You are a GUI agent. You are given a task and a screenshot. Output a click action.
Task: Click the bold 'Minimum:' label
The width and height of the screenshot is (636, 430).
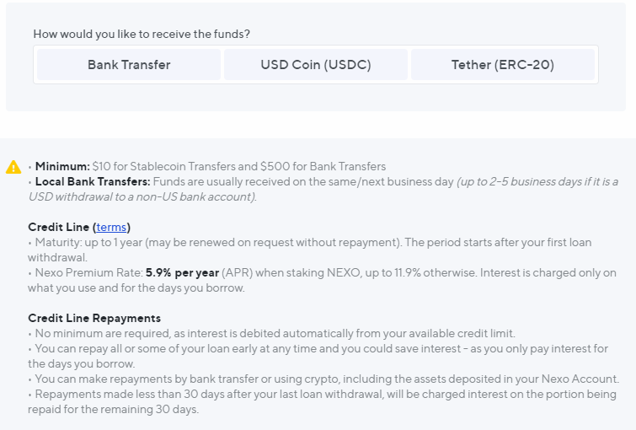tap(62, 166)
